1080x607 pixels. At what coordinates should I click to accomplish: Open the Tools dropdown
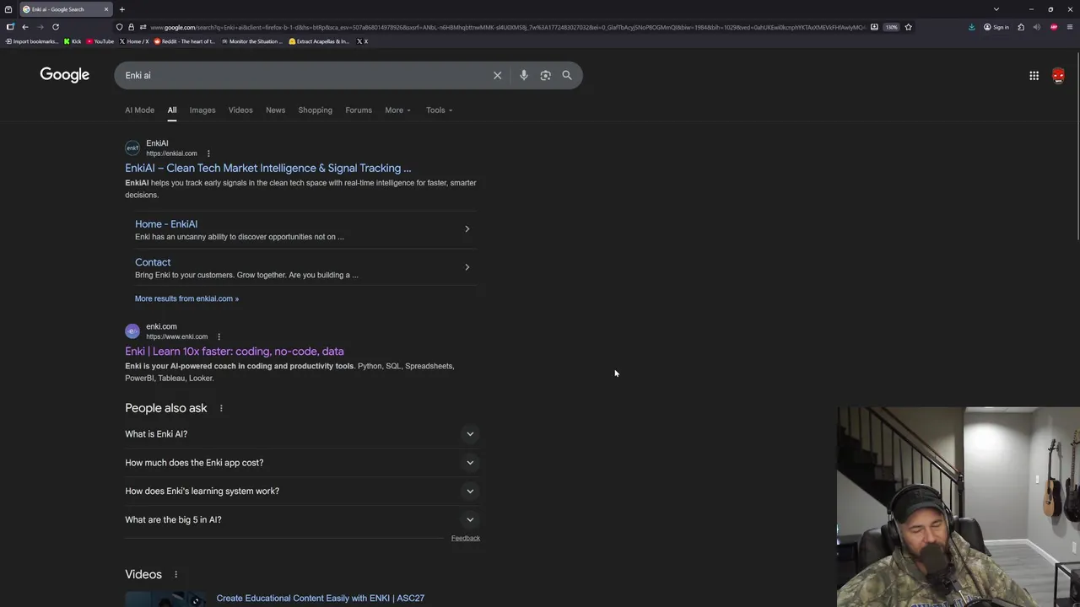pos(439,110)
